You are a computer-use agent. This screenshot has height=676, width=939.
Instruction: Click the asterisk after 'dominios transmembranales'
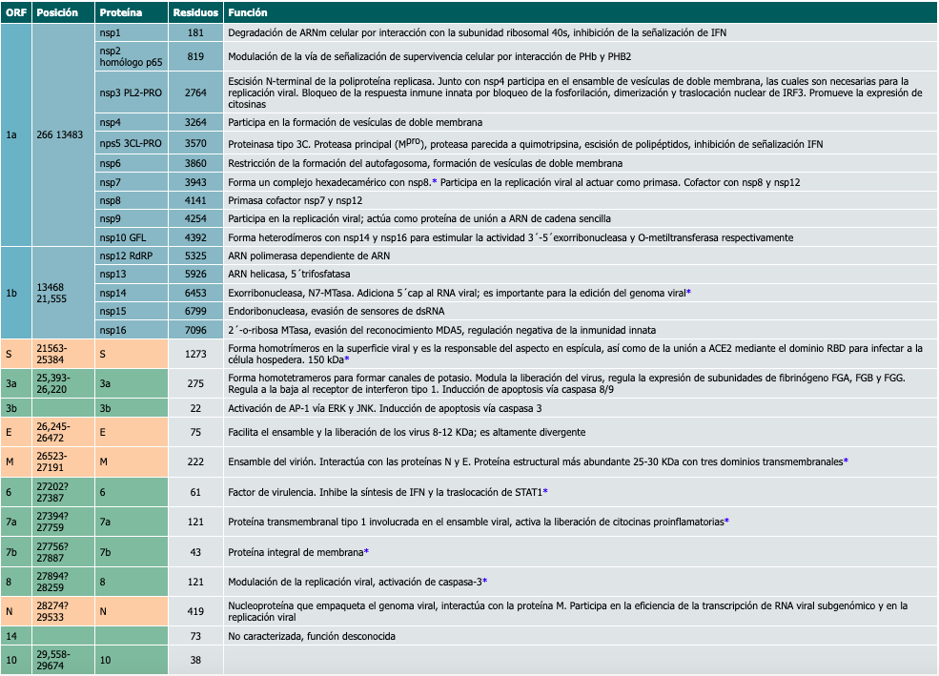846,461
